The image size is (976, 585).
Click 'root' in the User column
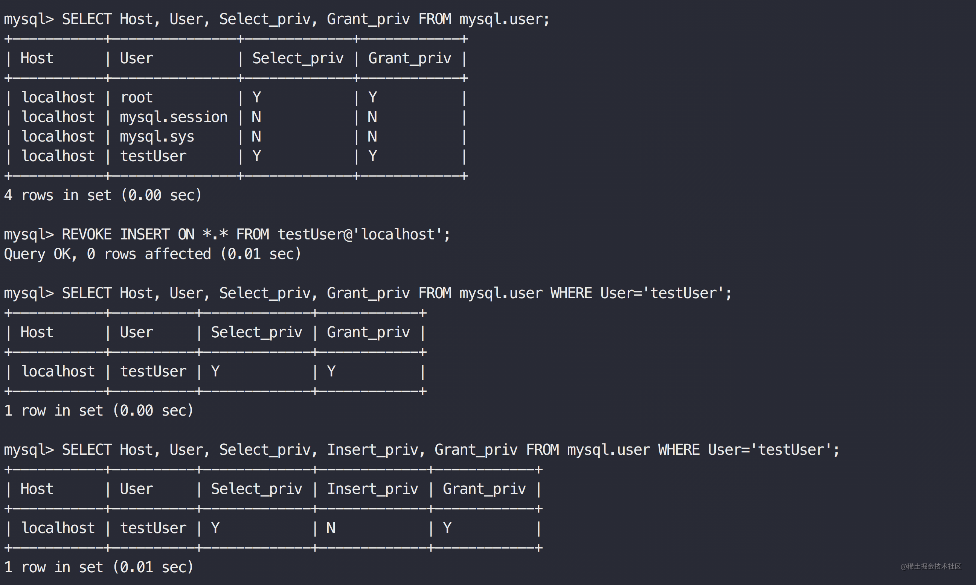[x=136, y=97]
